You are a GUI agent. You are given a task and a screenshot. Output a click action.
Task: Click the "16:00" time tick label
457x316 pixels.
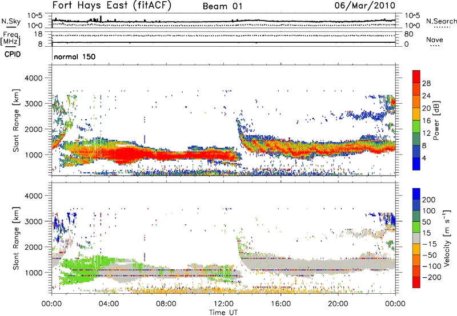tap(280, 304)
